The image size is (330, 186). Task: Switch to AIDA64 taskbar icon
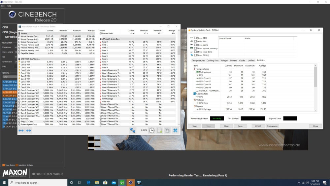click(122, 183)
